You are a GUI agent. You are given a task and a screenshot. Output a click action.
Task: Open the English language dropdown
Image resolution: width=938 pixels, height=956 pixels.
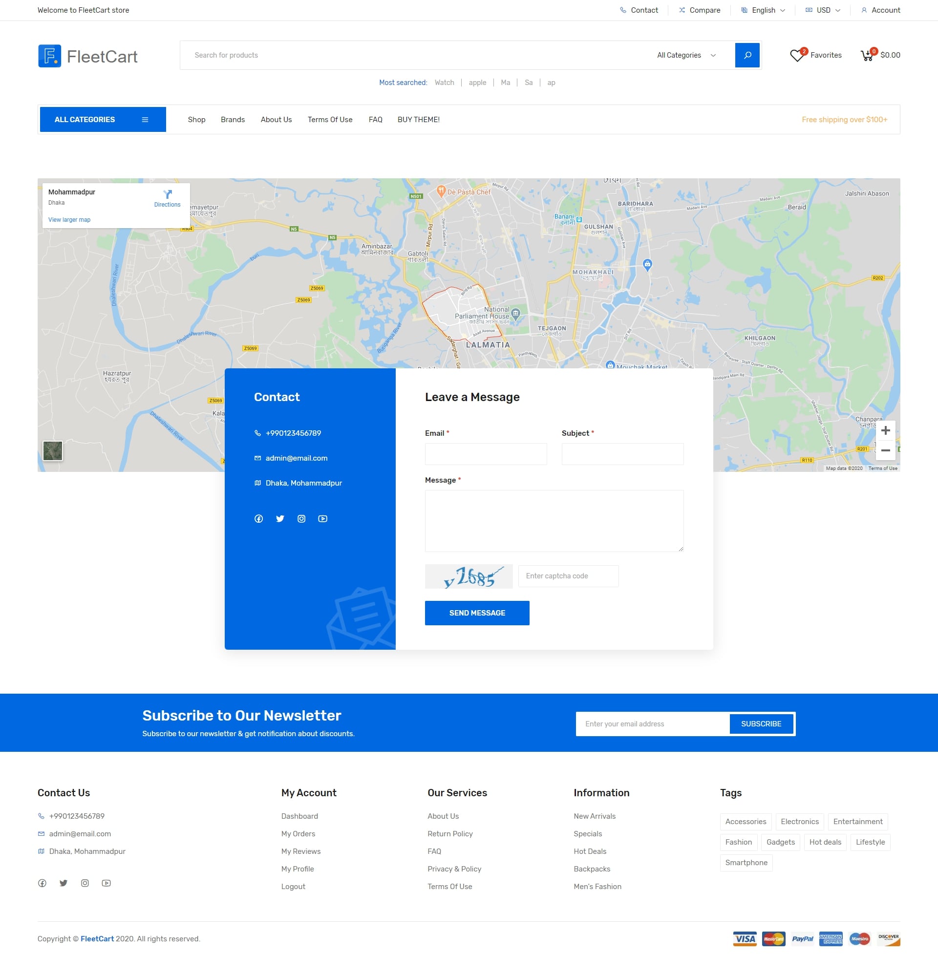pyautogui.click(x=763, y=10)
